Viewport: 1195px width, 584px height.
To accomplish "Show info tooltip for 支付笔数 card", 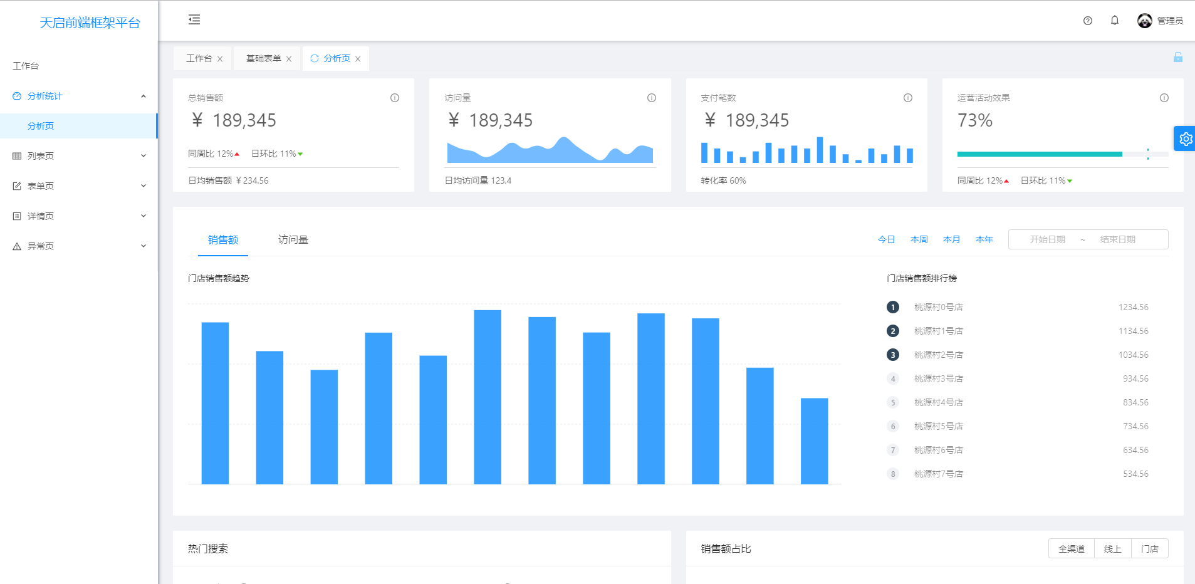I will (908, 98).
